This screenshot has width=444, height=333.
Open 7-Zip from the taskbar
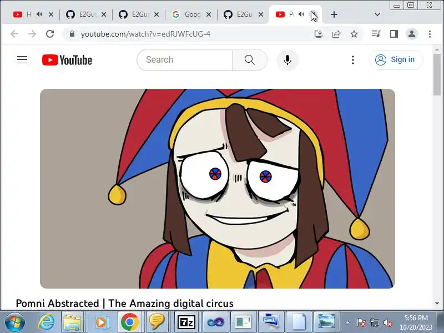coord(186,322)
